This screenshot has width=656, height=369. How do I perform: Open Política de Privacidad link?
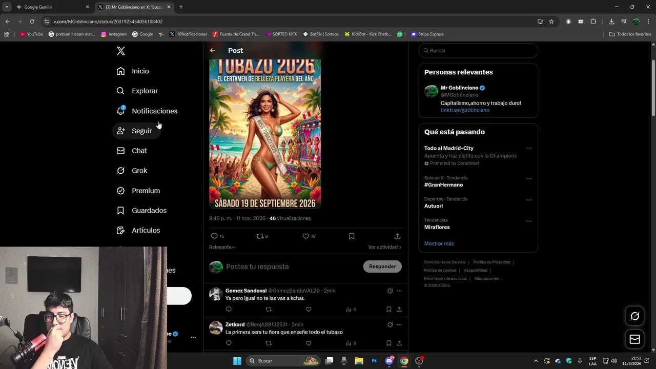[x=491, y=262]
